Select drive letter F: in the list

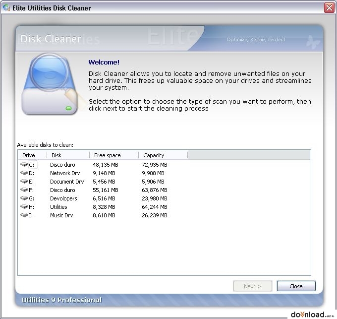pos(31,190)
